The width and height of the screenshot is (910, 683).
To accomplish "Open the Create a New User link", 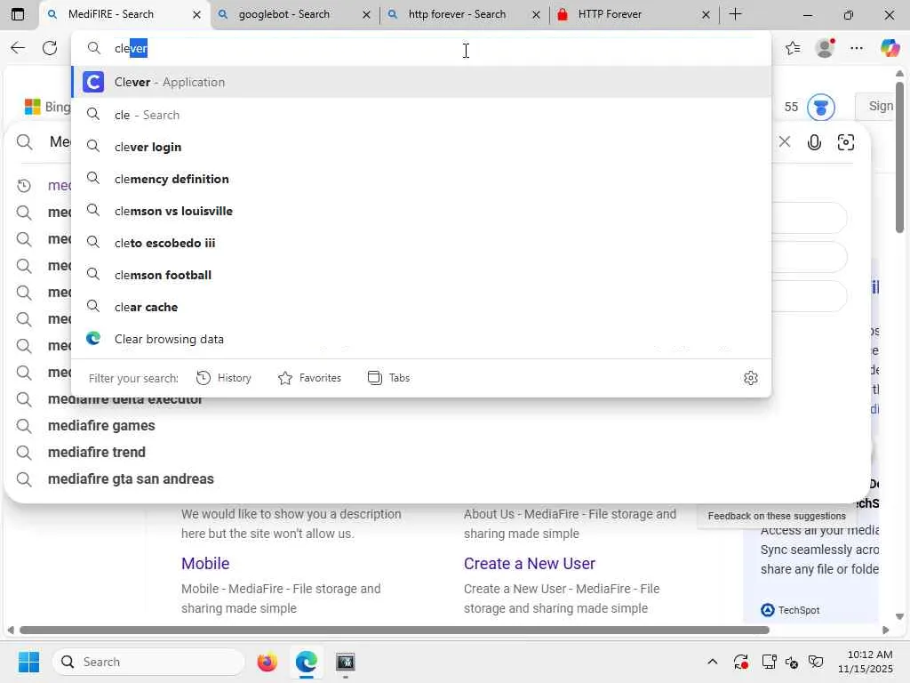I will pyautogui.click(x=530, y=563).
